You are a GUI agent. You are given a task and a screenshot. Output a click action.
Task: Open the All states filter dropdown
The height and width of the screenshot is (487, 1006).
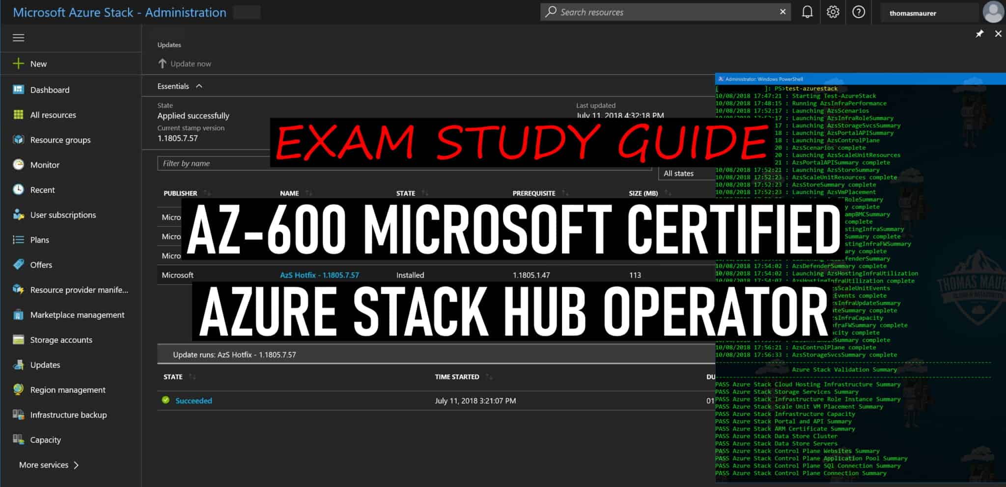686,174
